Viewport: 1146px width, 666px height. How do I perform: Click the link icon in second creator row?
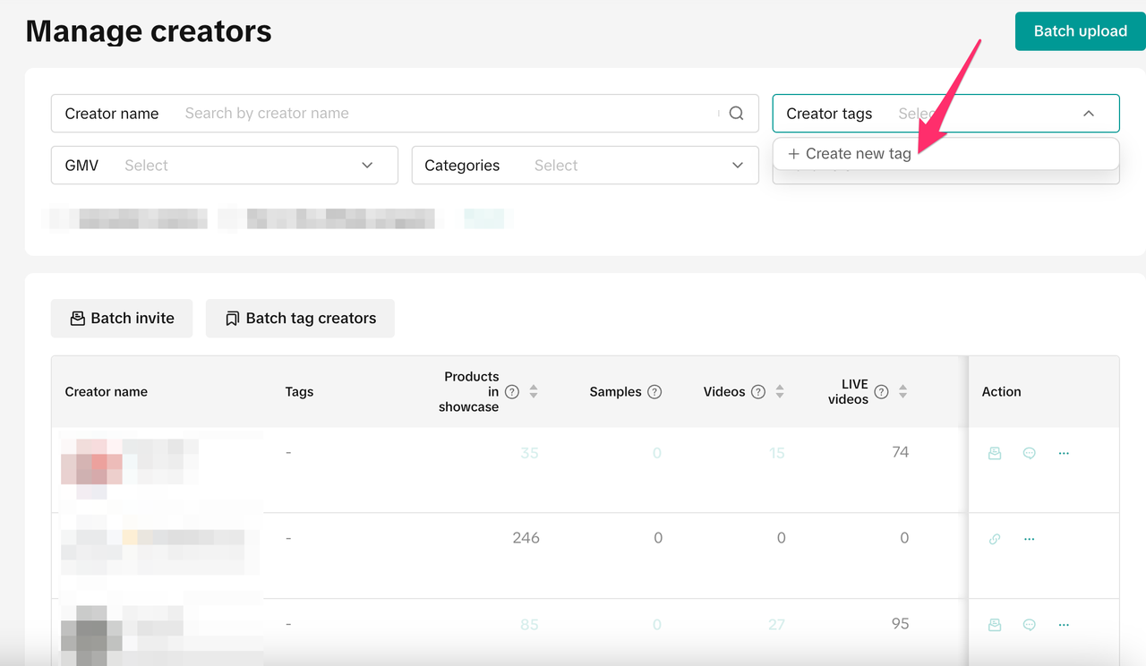[x=995, y=539]
